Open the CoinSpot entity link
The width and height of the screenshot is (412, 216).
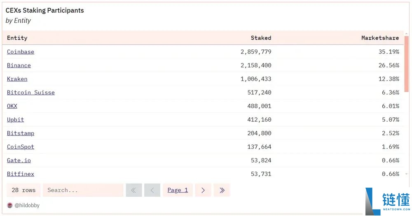21,147
